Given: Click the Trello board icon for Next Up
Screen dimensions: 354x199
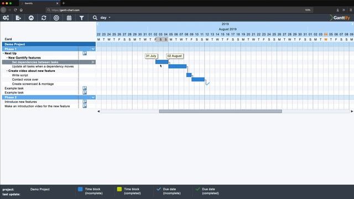Looking at the screenshot, I should click(85, 53).
